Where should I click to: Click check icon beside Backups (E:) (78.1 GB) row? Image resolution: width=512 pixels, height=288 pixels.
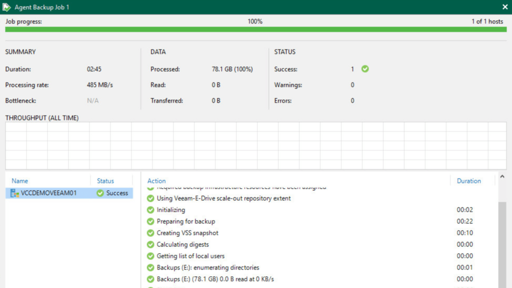(x=150, y=279)
